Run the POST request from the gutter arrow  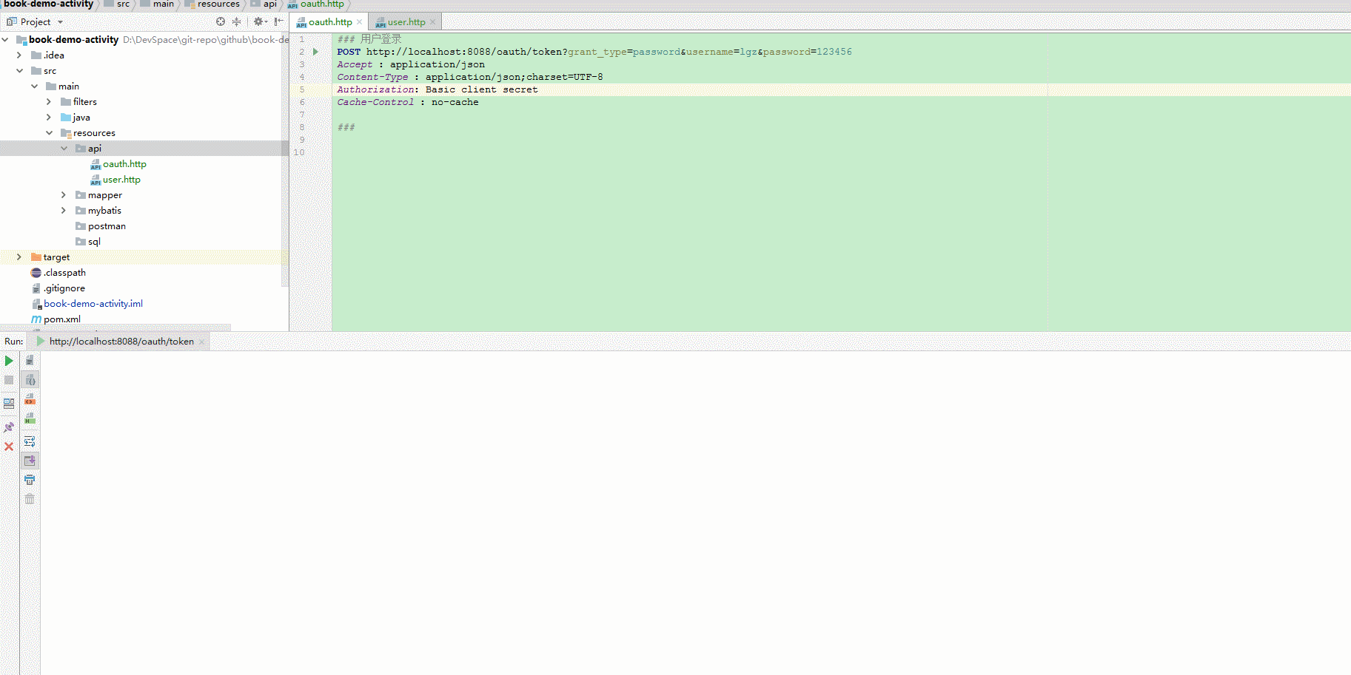(x=315, y=52)
